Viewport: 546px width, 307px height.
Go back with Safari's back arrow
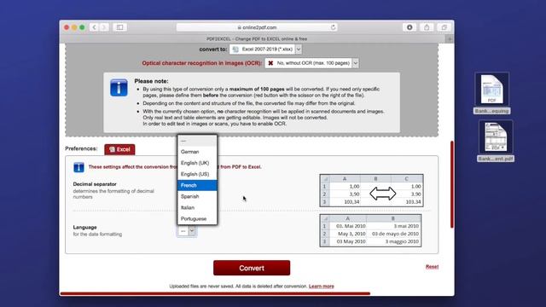(94, 27)
